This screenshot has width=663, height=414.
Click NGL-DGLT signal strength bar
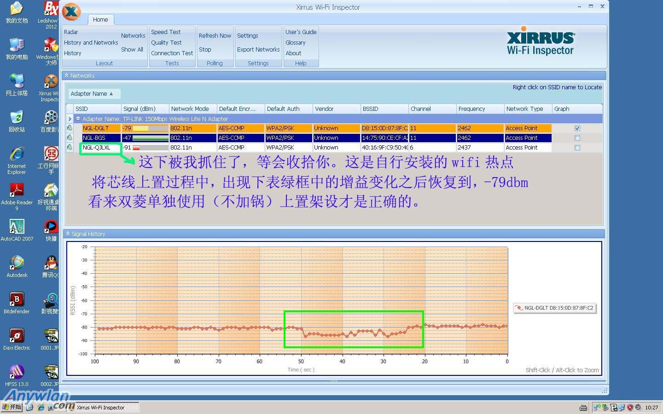coord(150,128)
